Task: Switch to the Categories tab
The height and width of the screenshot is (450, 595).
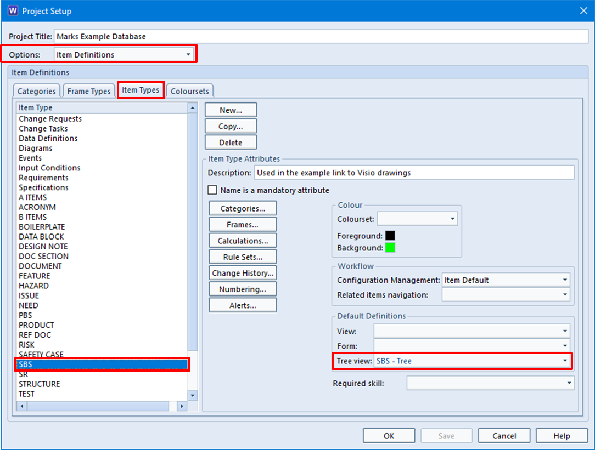Action: click(x=36, y=91)
